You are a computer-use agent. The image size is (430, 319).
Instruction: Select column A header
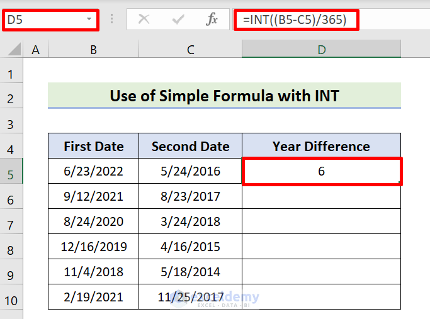click(x=36, y=49)
